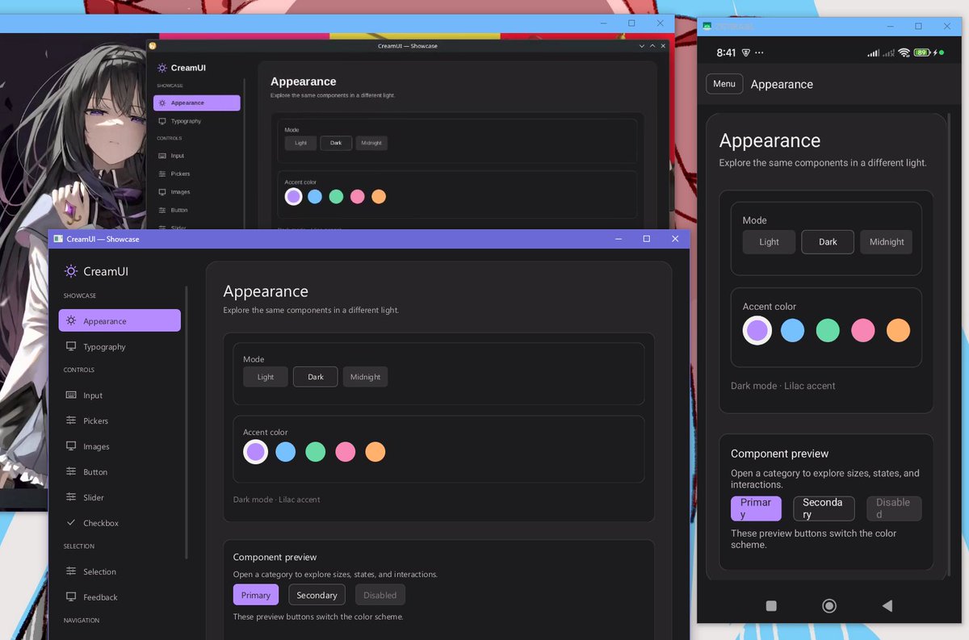
Task: Click the yellow app icon in back window titlebar
Action: click(153, 46)
